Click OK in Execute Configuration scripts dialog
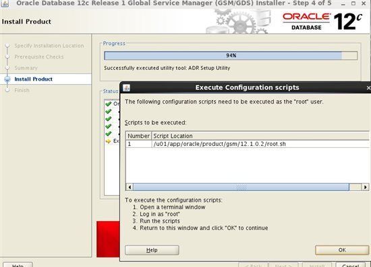Image resolution: width=371 pixels, height=267 pixels. point(342,250)
